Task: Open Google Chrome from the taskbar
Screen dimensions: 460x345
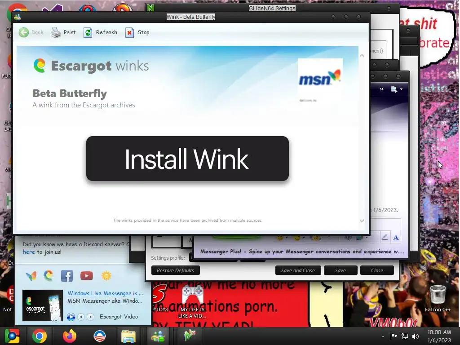Action: tap(40, 336)
